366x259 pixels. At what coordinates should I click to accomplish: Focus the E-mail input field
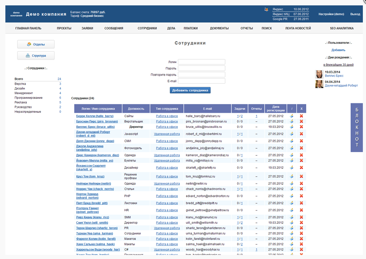click(202, 81)
